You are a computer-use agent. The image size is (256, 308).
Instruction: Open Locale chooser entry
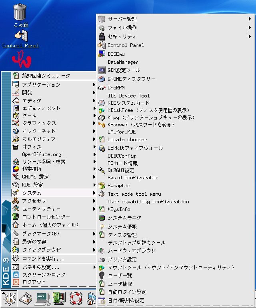click(x=176, y=140)
